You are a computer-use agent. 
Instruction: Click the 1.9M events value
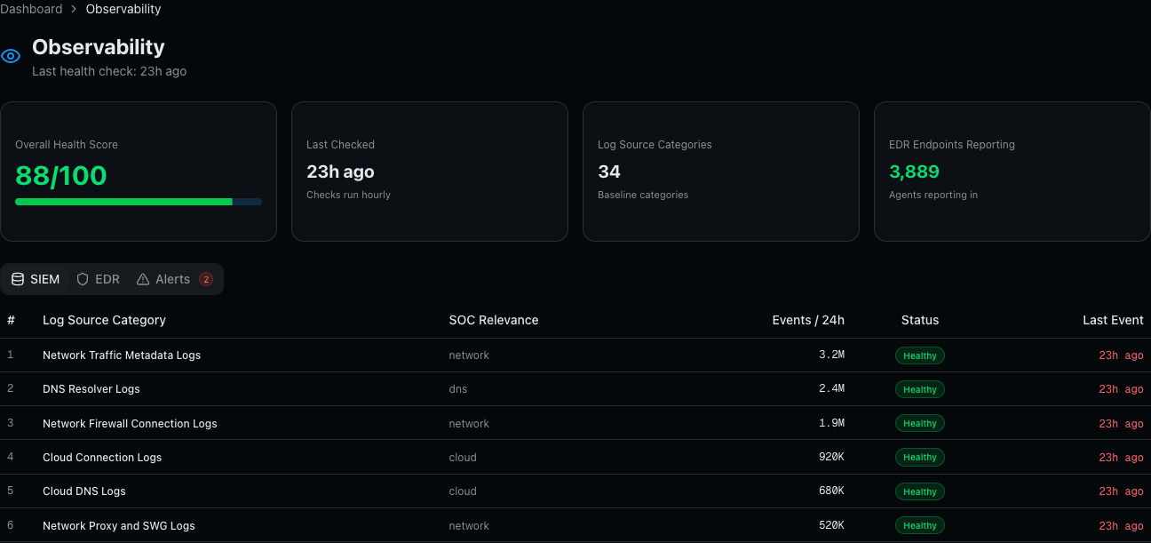(831, 423)
